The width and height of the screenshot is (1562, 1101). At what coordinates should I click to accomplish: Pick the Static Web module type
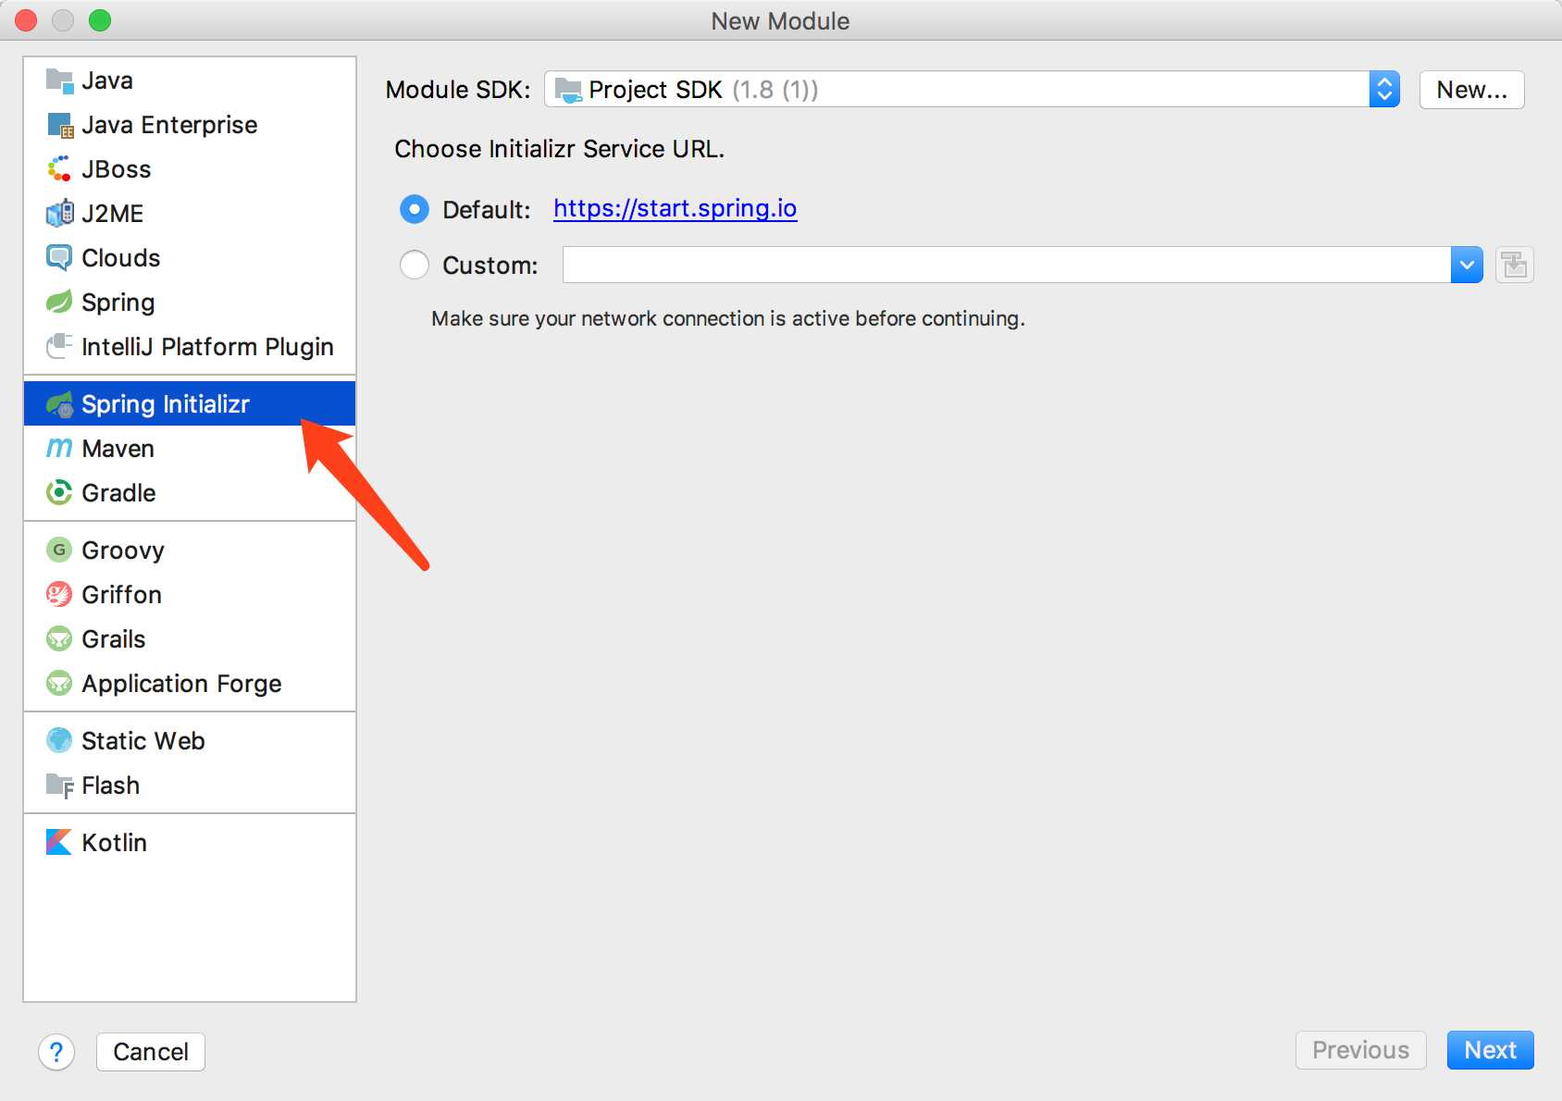tap(190, 741)
